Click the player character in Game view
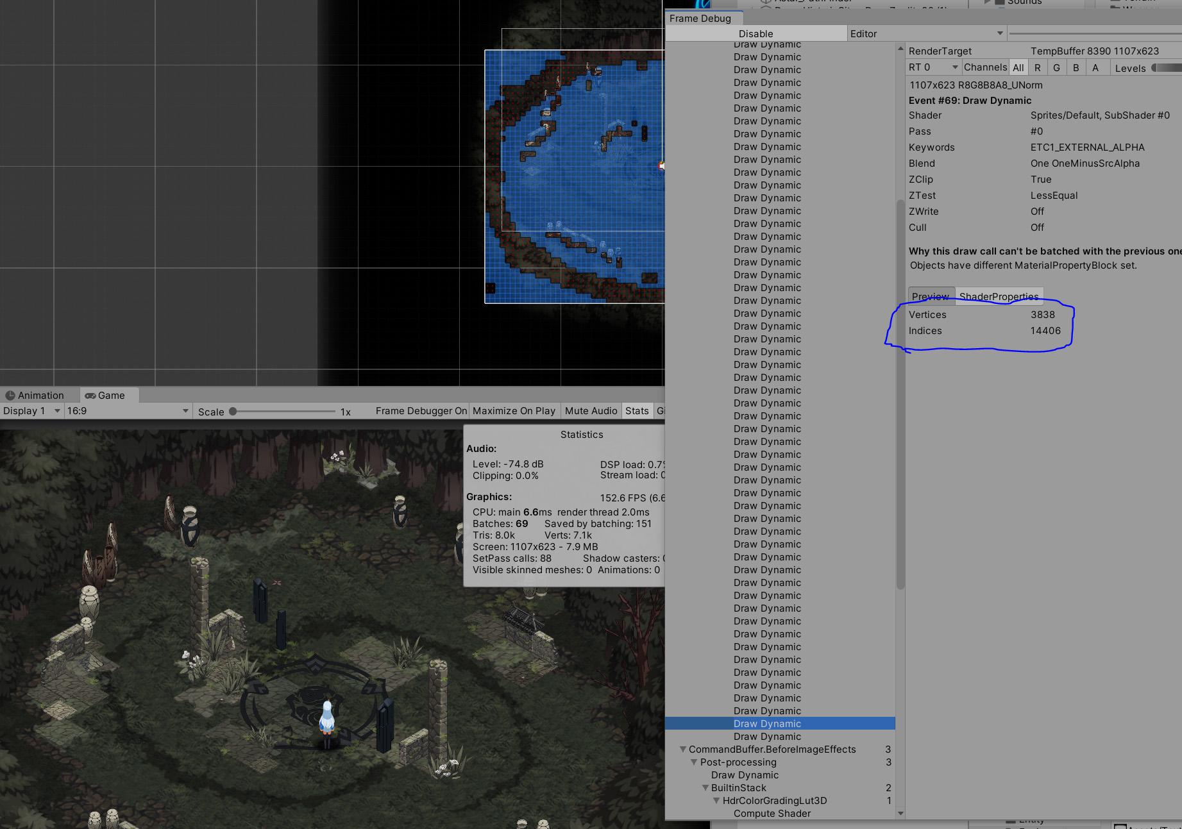This screenshot has height=829, width=1182. click(327, 724)
